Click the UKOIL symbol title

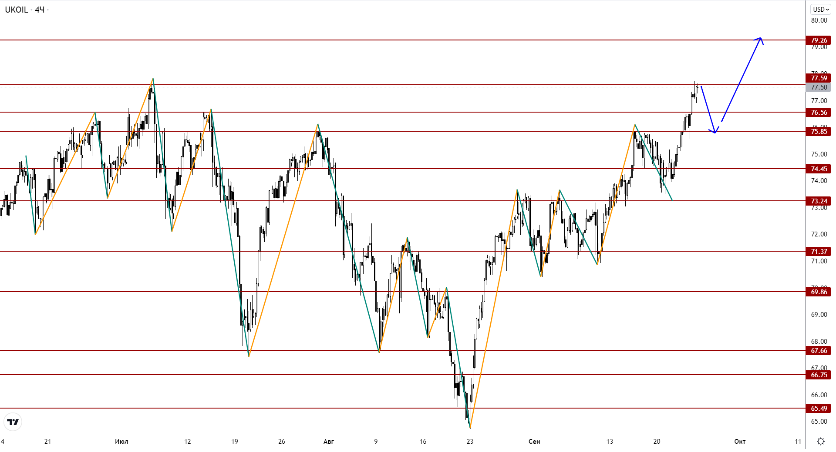pos(17,10)
